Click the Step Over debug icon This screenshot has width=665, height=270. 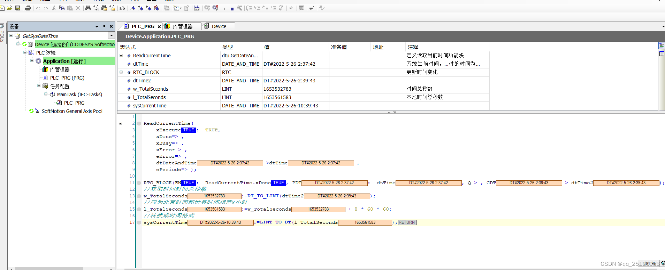(249, 8)
